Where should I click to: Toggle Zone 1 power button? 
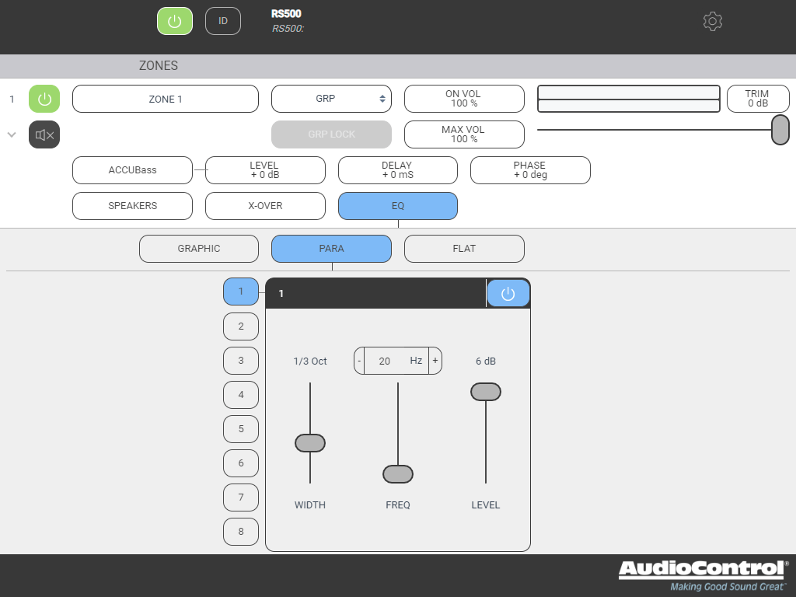coord(44,99)
